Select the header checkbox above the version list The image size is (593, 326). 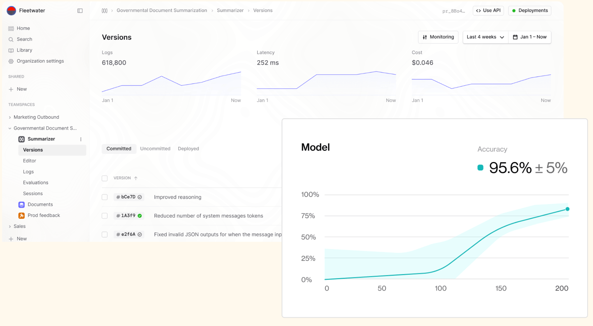pos(104,178)
